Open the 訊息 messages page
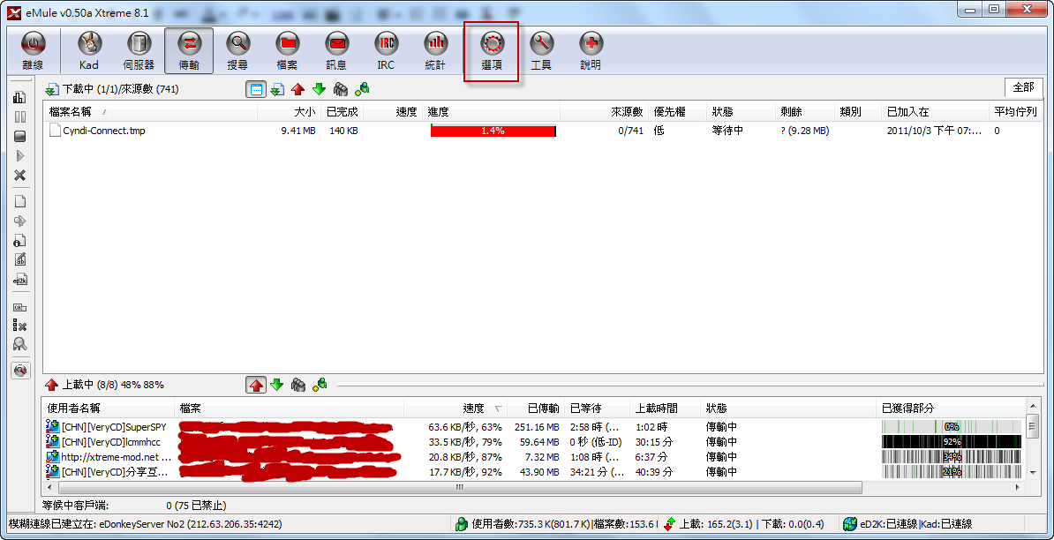 (x=337, y=51)
